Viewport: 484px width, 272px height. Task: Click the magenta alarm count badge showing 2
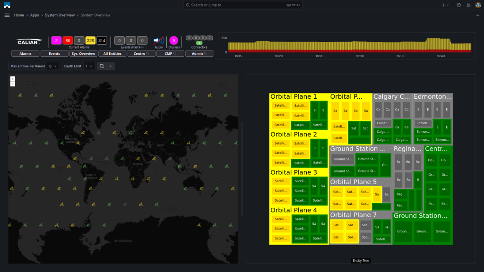57,40
